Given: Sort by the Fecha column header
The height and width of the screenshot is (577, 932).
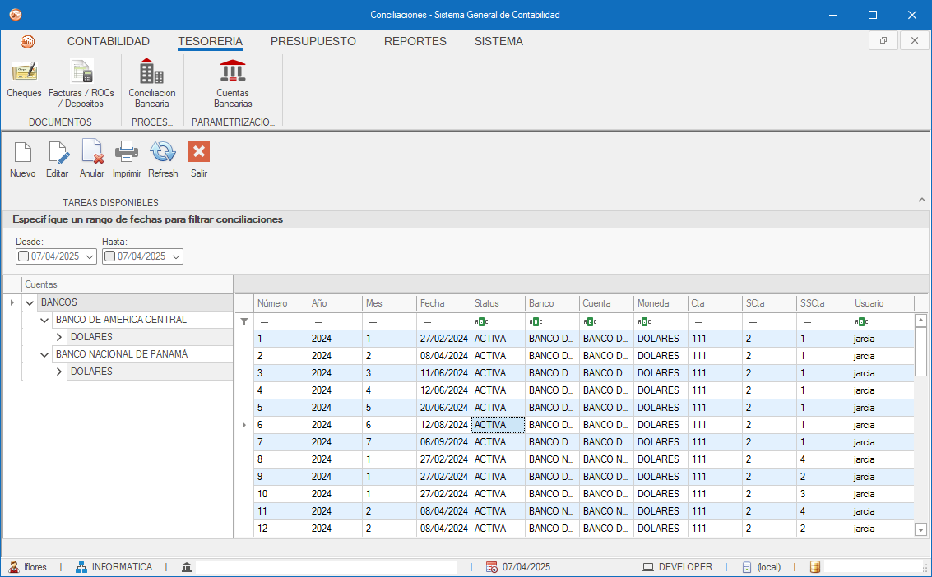Looking at the screenshot, I should (x=443, y=303).
